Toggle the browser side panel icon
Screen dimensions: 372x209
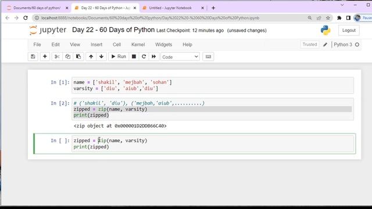[x=348, y=18]
